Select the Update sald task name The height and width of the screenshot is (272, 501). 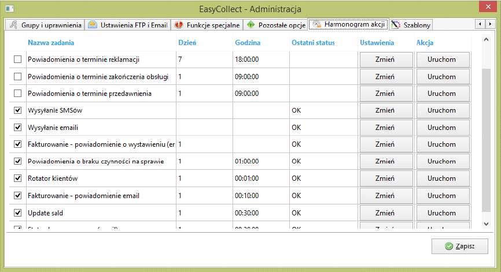click(45, 213)
